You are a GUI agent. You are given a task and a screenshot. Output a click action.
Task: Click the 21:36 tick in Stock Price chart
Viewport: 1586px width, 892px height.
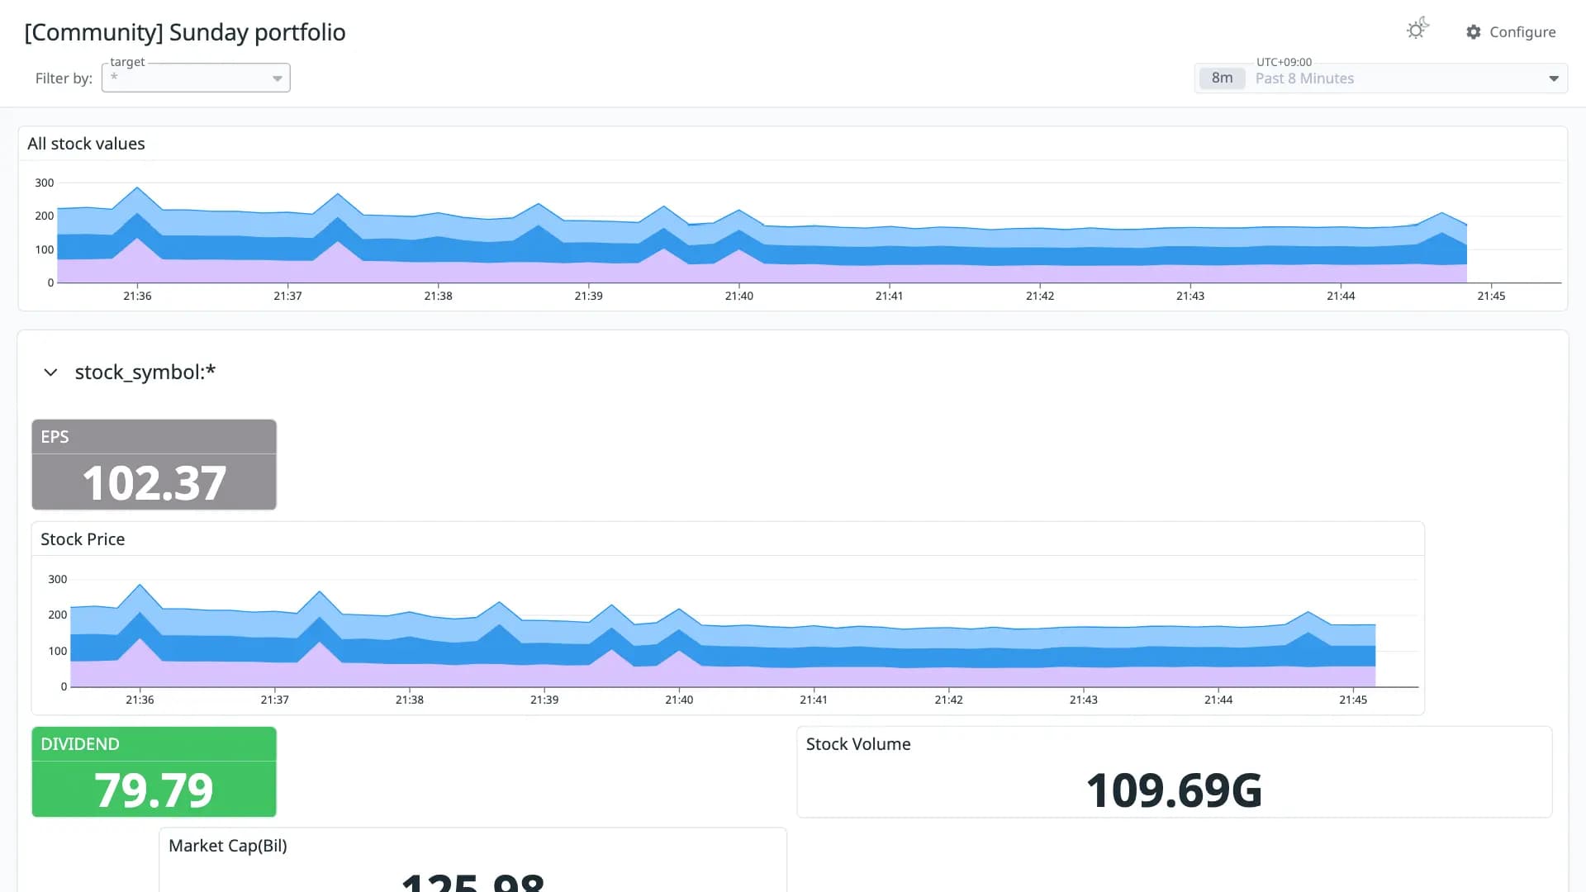click(x=140, y=700)
